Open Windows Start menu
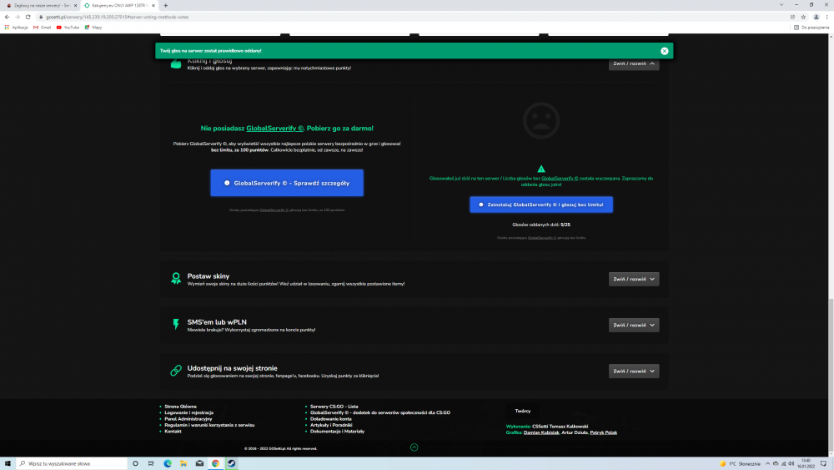This screenshot has height=470, width=834. [x=8, y=463]
